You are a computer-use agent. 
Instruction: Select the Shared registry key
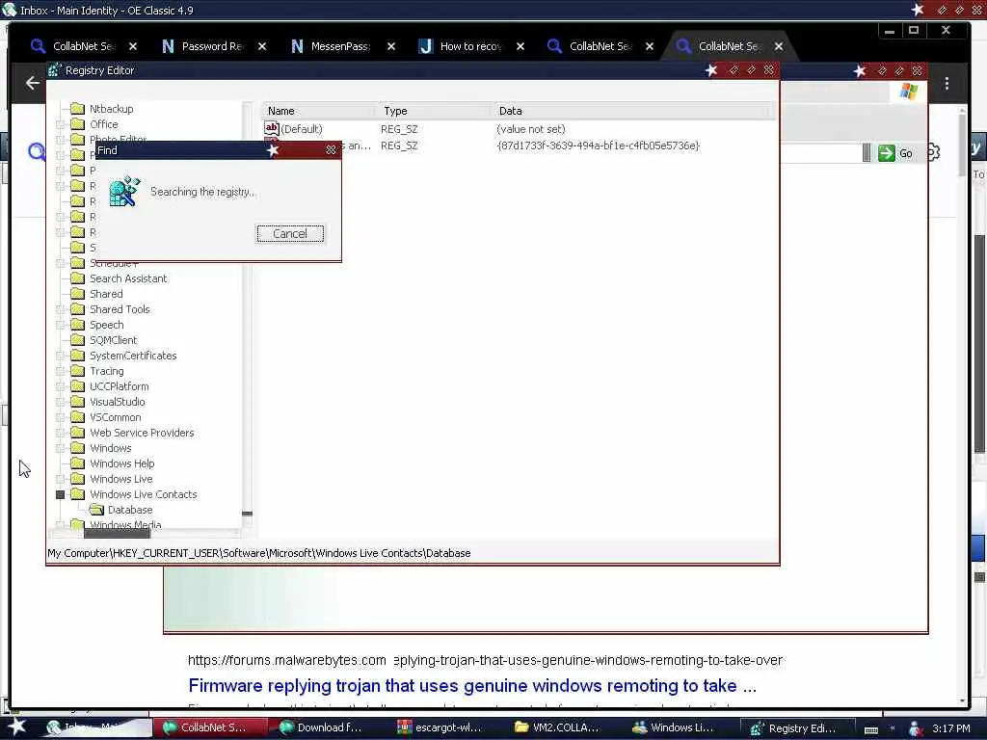(x=106, y=294)
